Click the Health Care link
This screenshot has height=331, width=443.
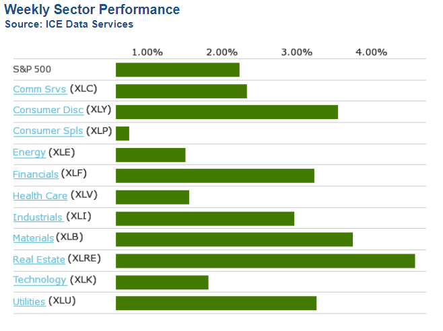[40, 196]
